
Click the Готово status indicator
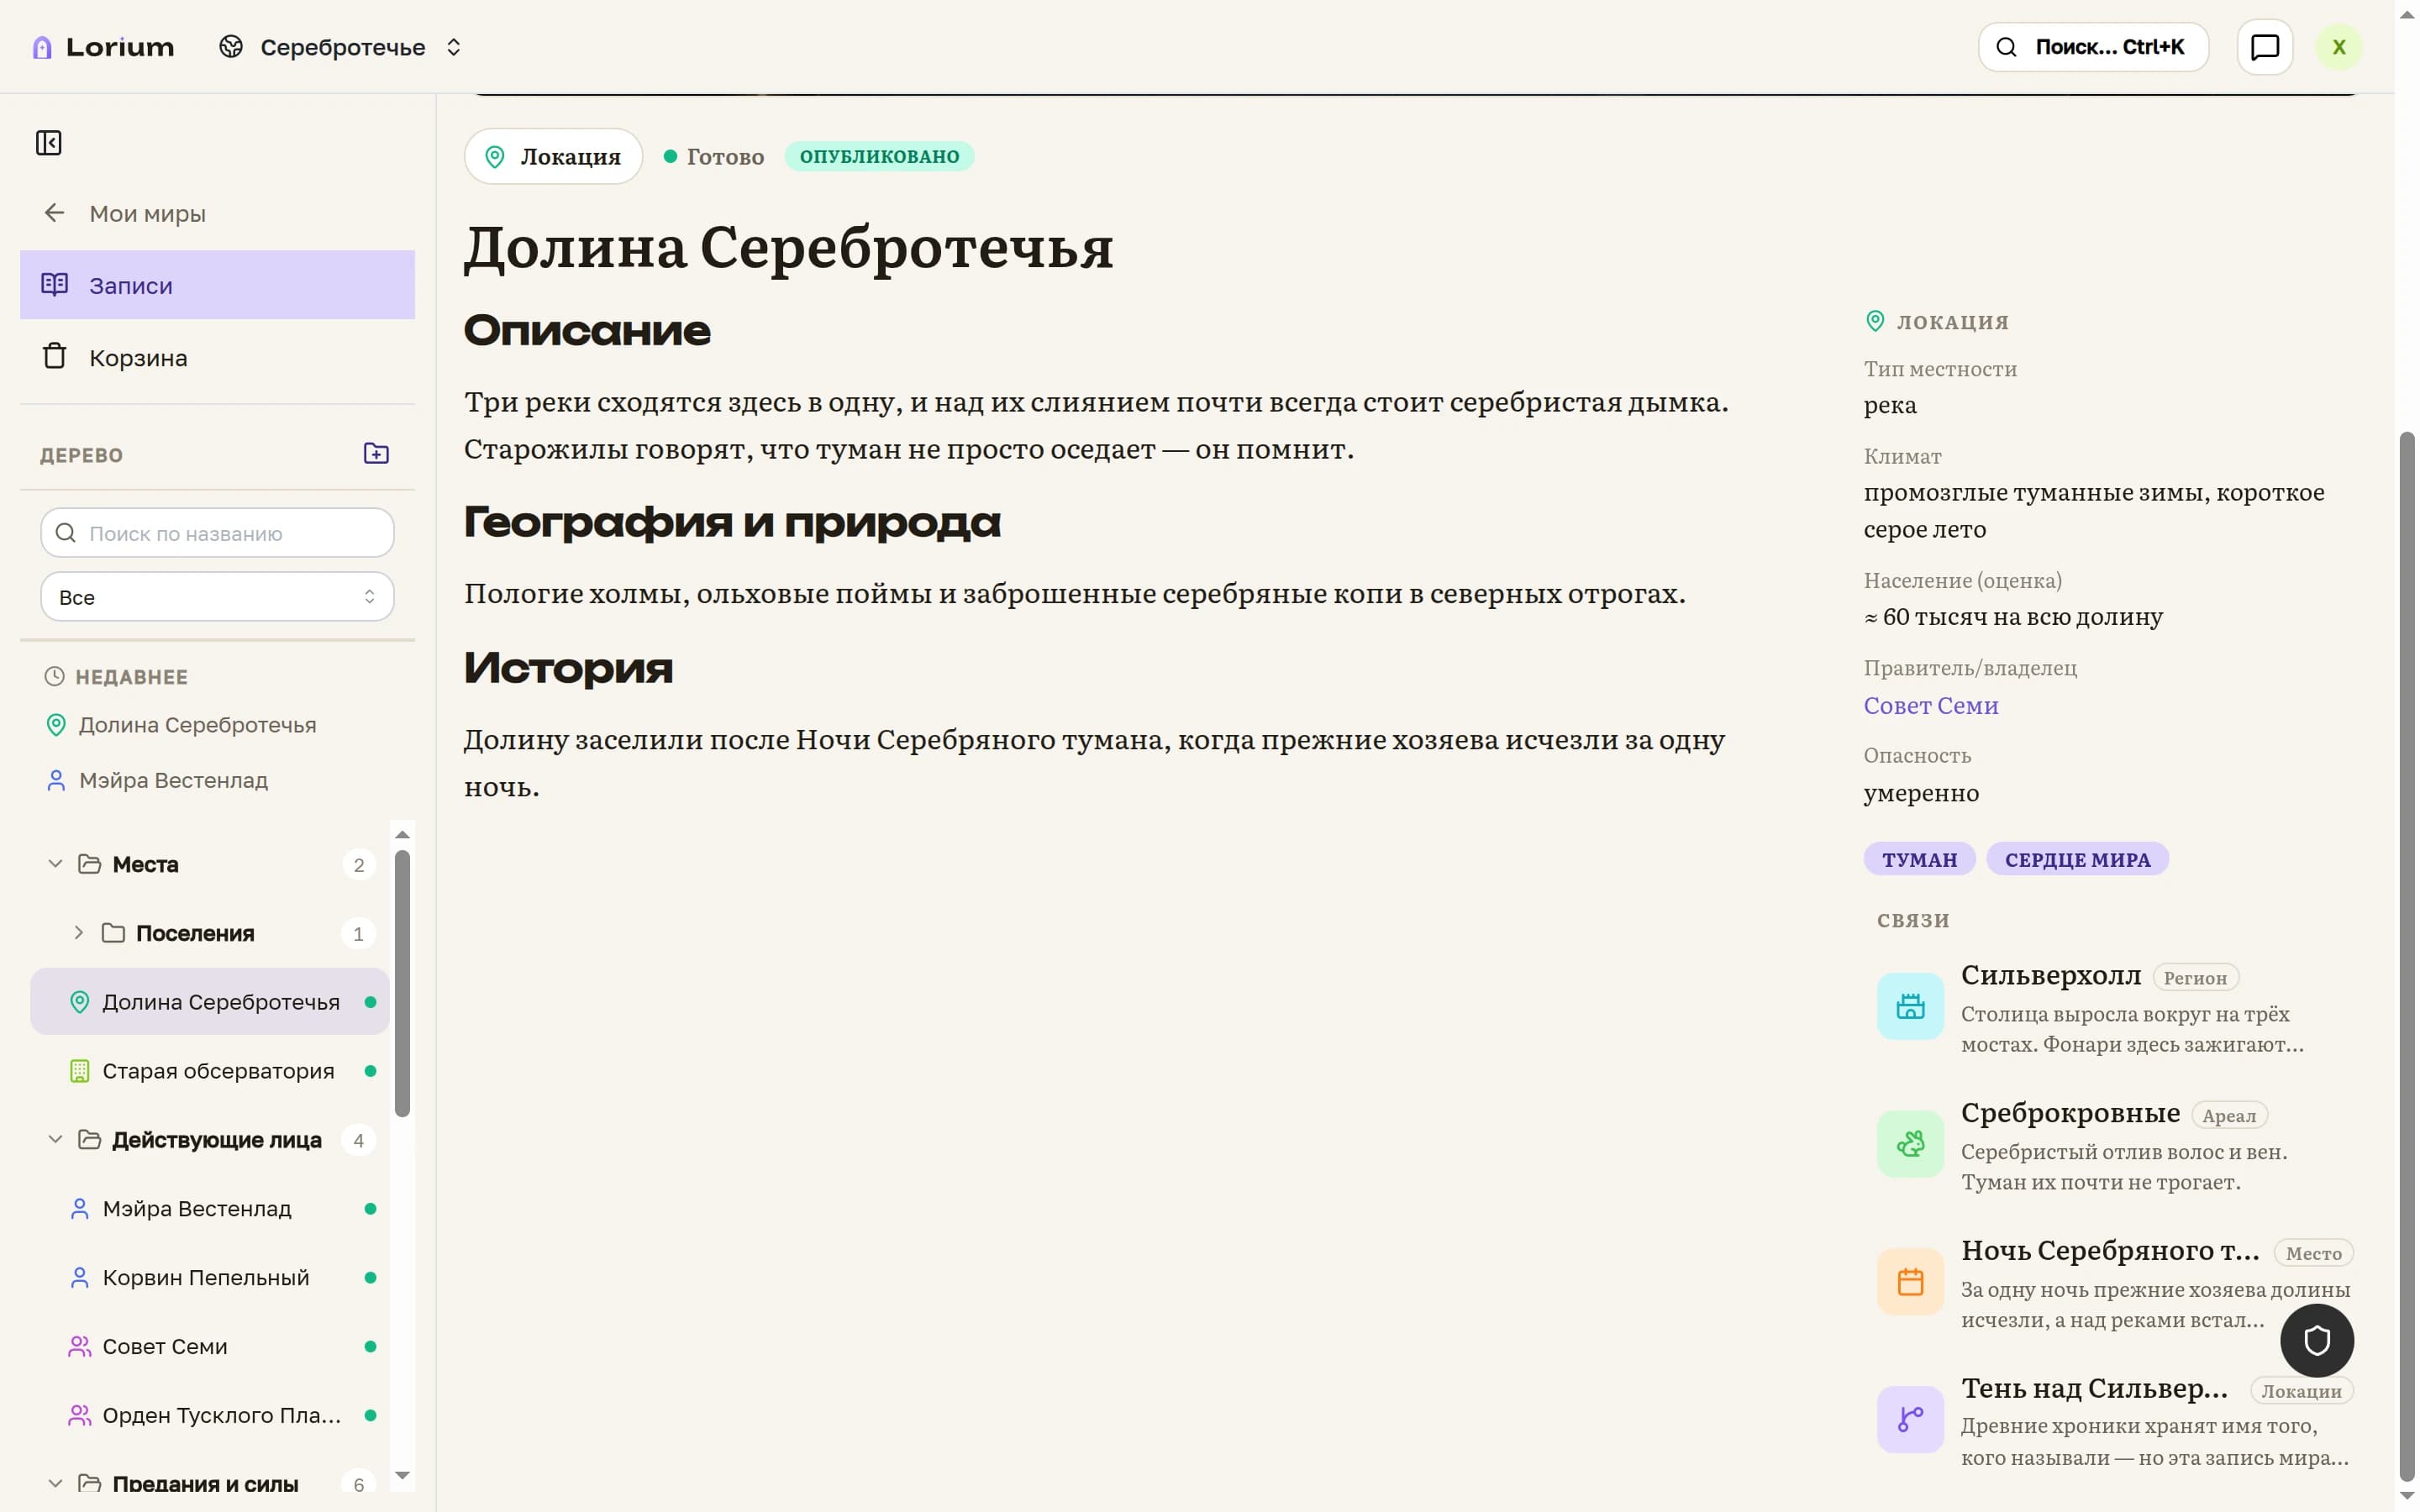[x=714, y=156]
